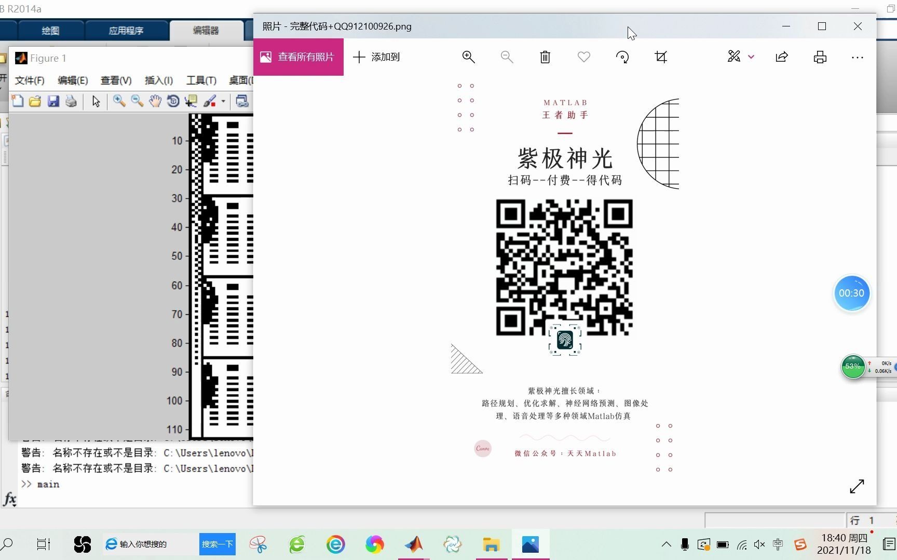
Task: Switch to MATLAB 应用程序 tab
Action: coord(126,31)
